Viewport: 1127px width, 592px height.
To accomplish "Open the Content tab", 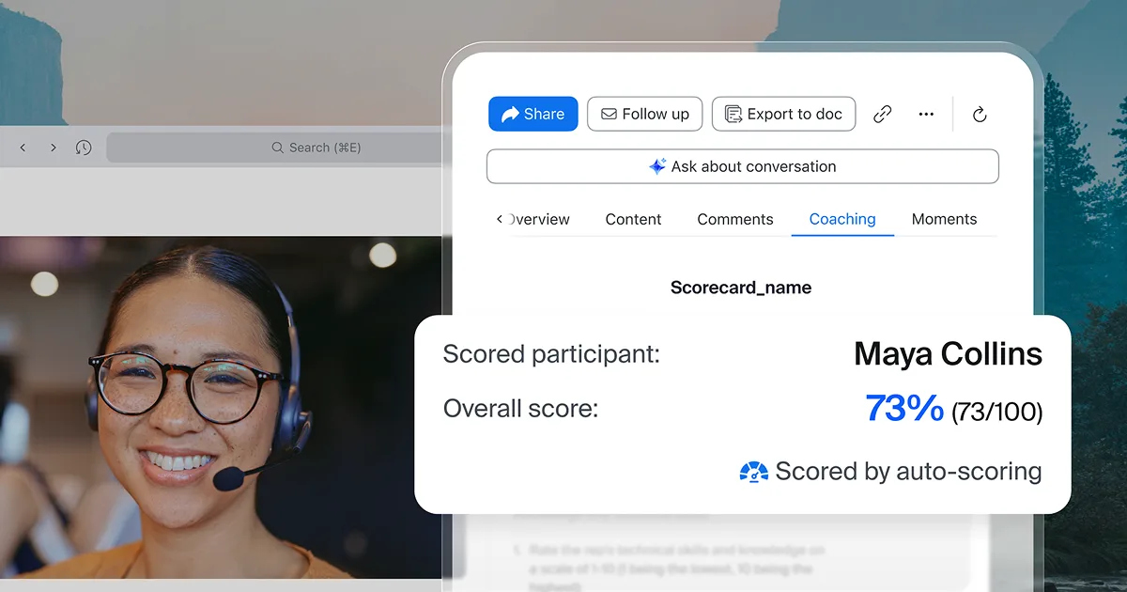I will [633, 219].
